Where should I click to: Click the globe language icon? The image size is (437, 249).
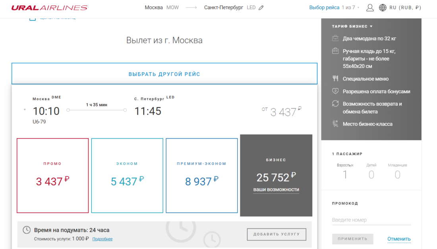[x=383, y=8]
